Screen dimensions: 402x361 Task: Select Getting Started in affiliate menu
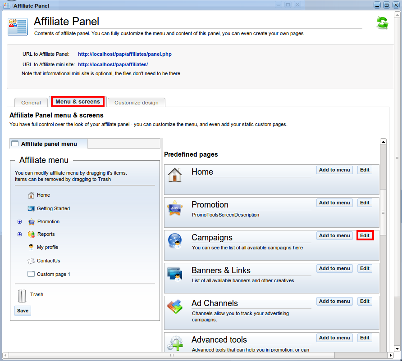(x=53, y=209)
